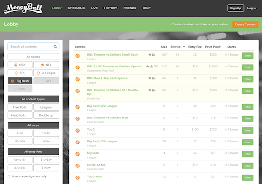
Task: Click multi-entry people icon on Small Bash row
Action: point(153,55)
